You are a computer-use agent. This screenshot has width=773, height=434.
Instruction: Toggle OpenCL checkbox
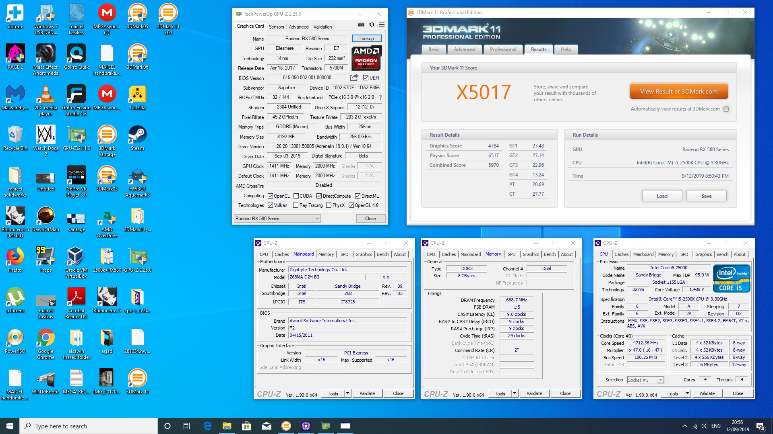pyautogui.click(x=271, y=196)
